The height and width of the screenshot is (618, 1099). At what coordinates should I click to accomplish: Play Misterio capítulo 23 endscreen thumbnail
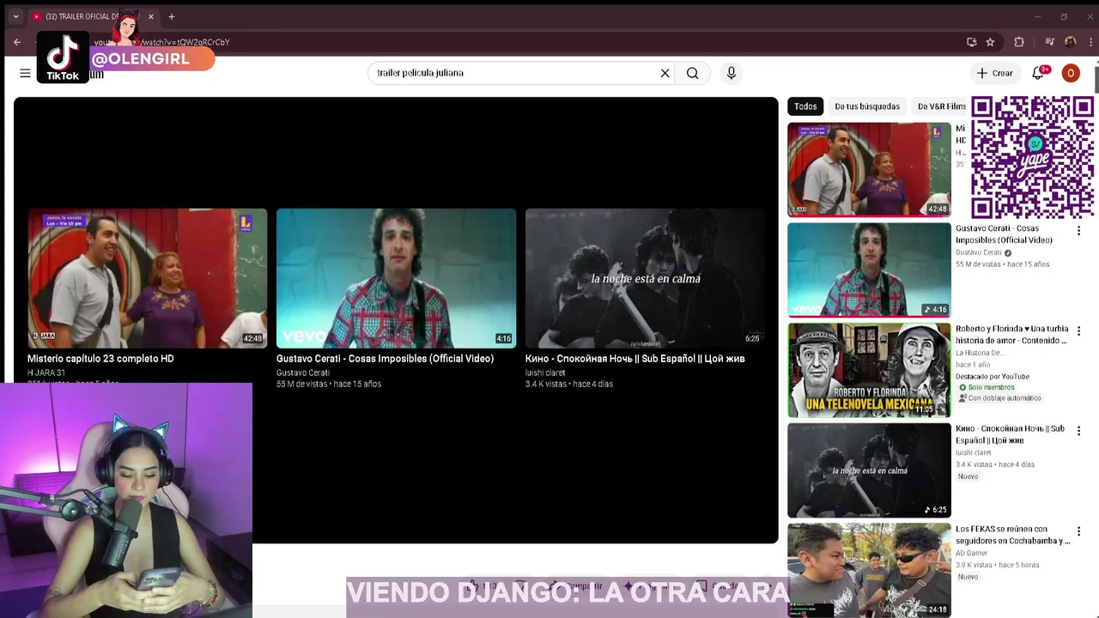[147, 278]
